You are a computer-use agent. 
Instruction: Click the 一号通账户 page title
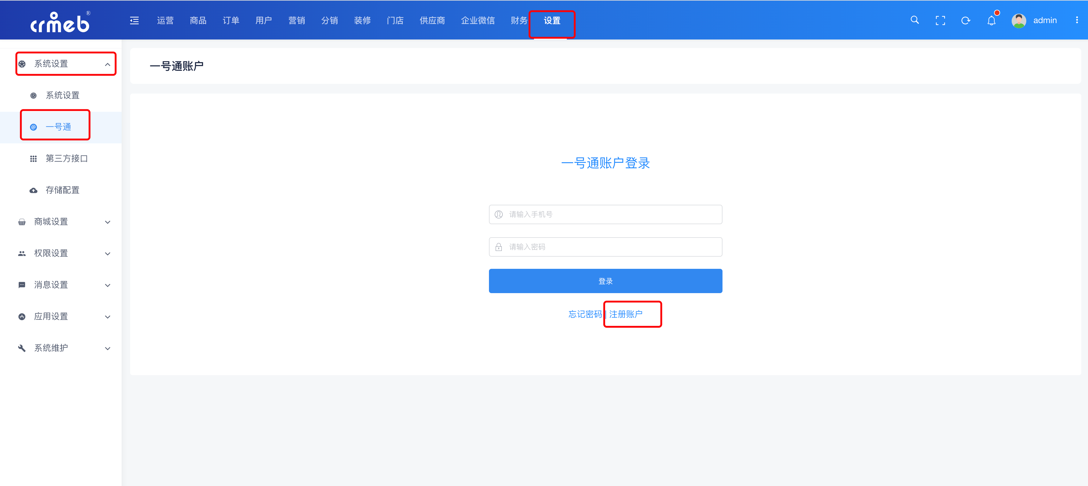[x=177, y=66]
